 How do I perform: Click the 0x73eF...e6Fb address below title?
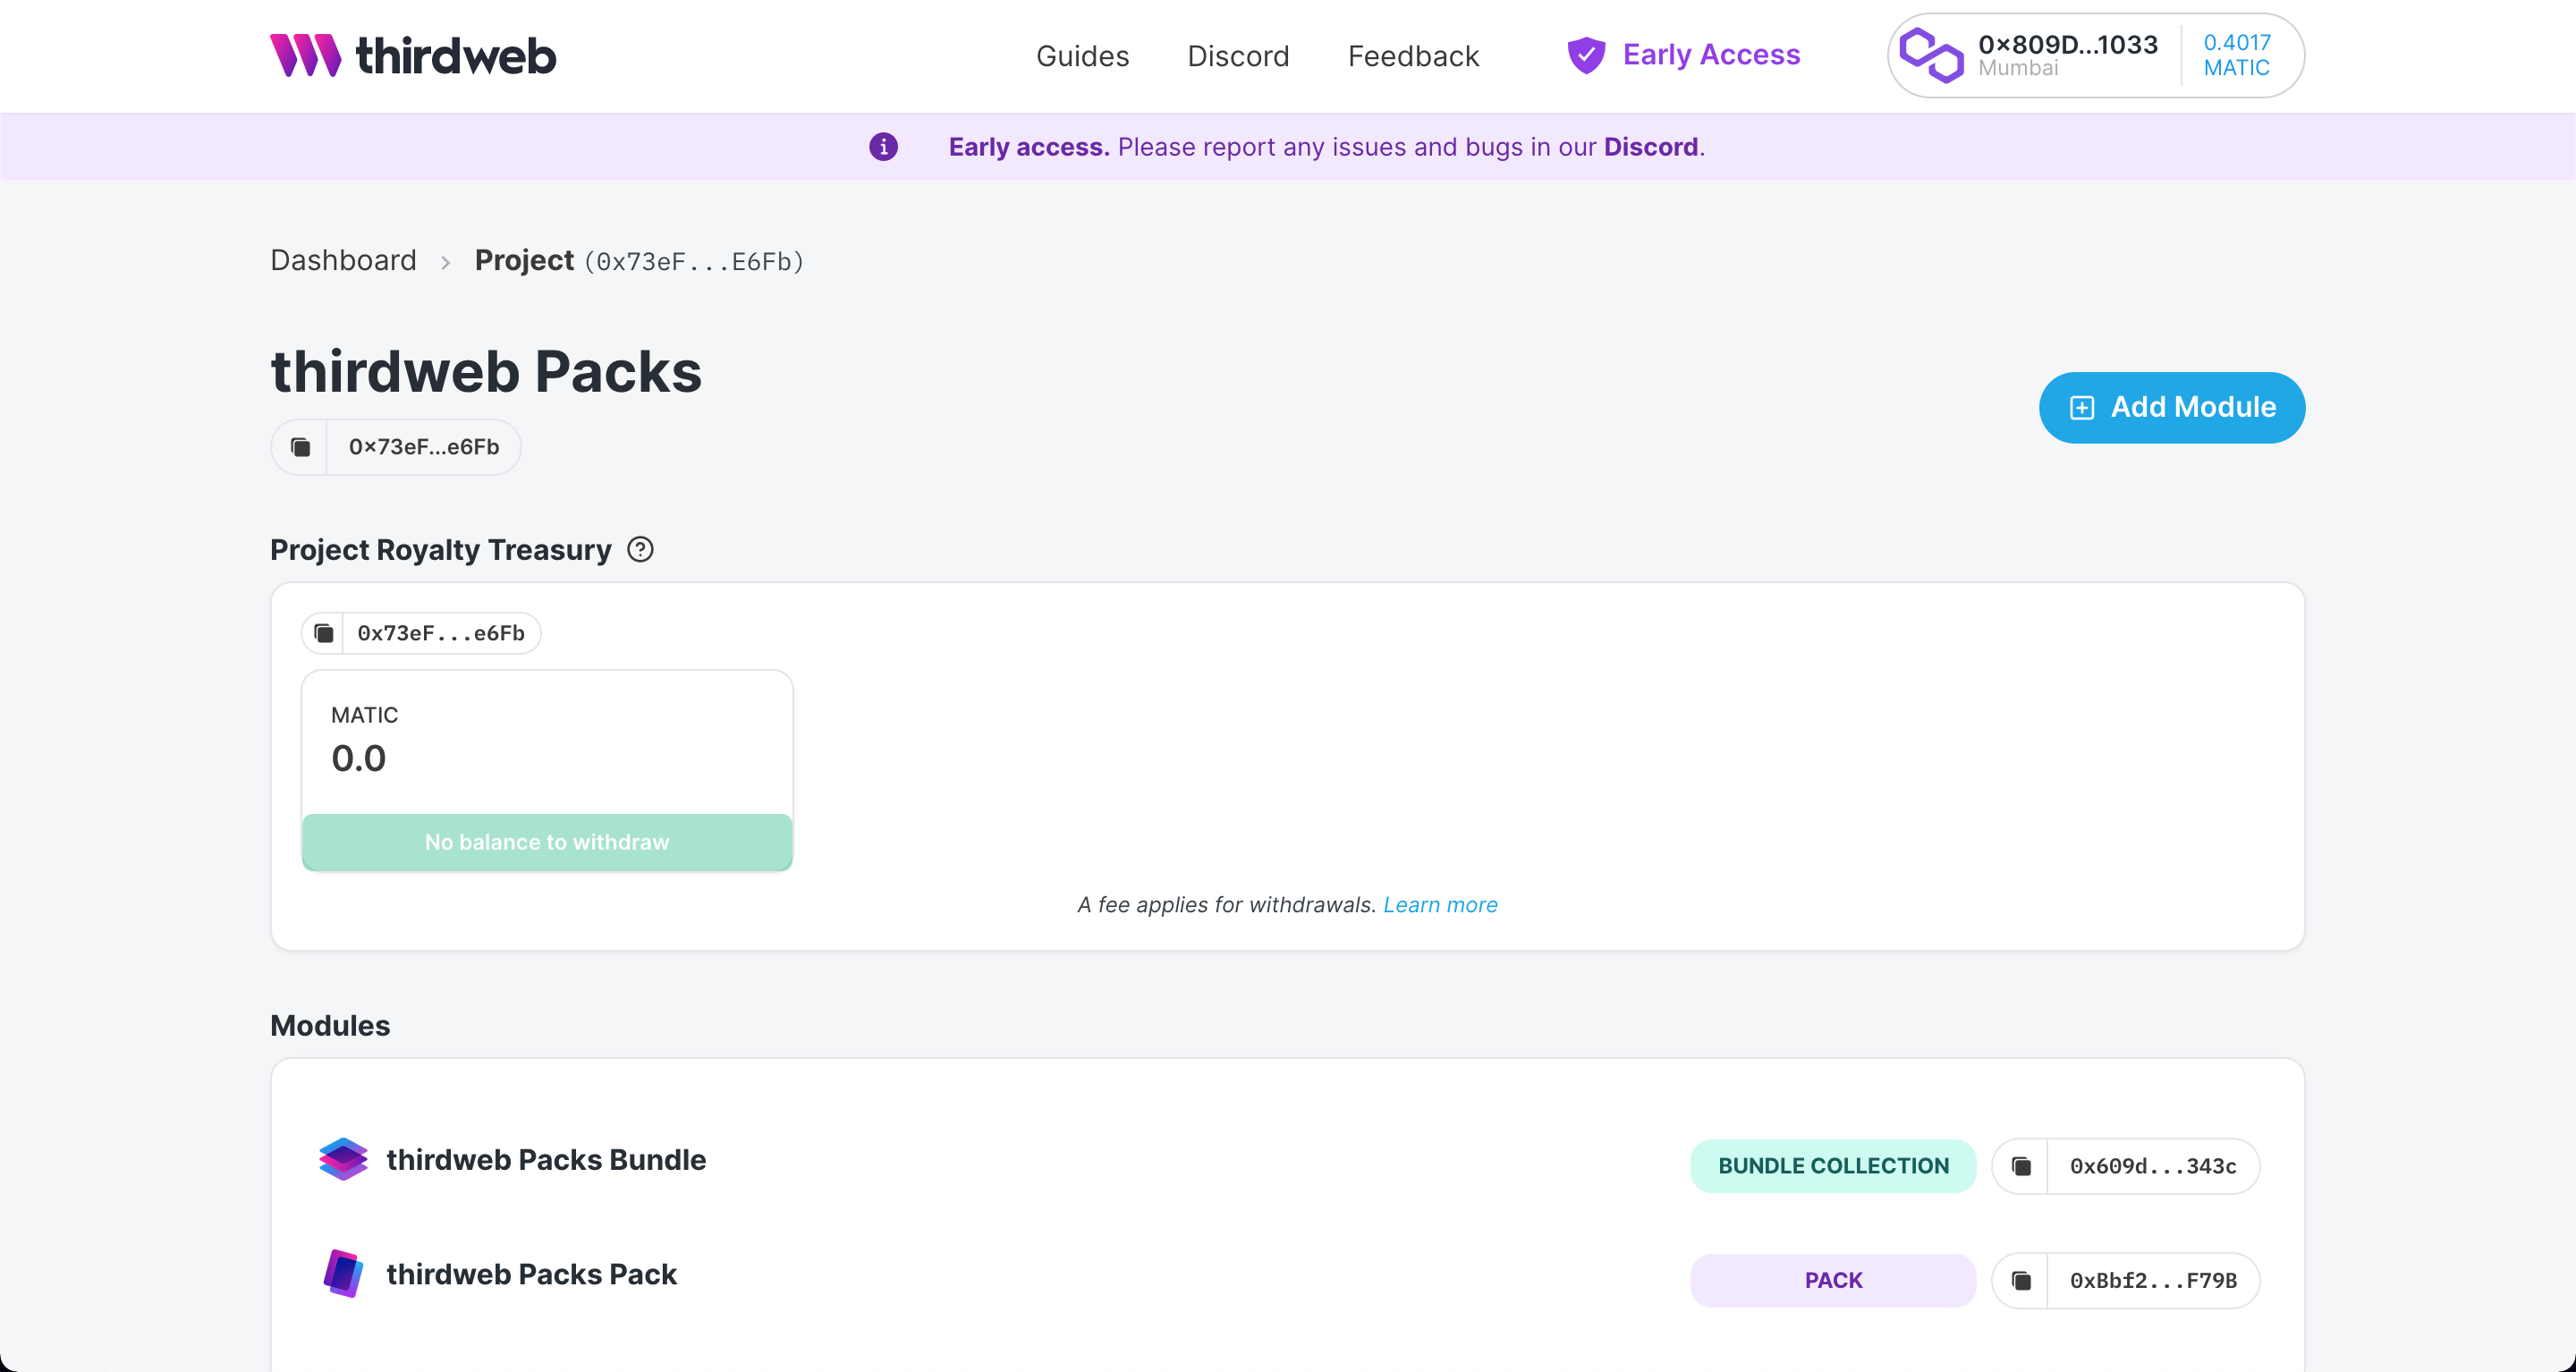424,447
